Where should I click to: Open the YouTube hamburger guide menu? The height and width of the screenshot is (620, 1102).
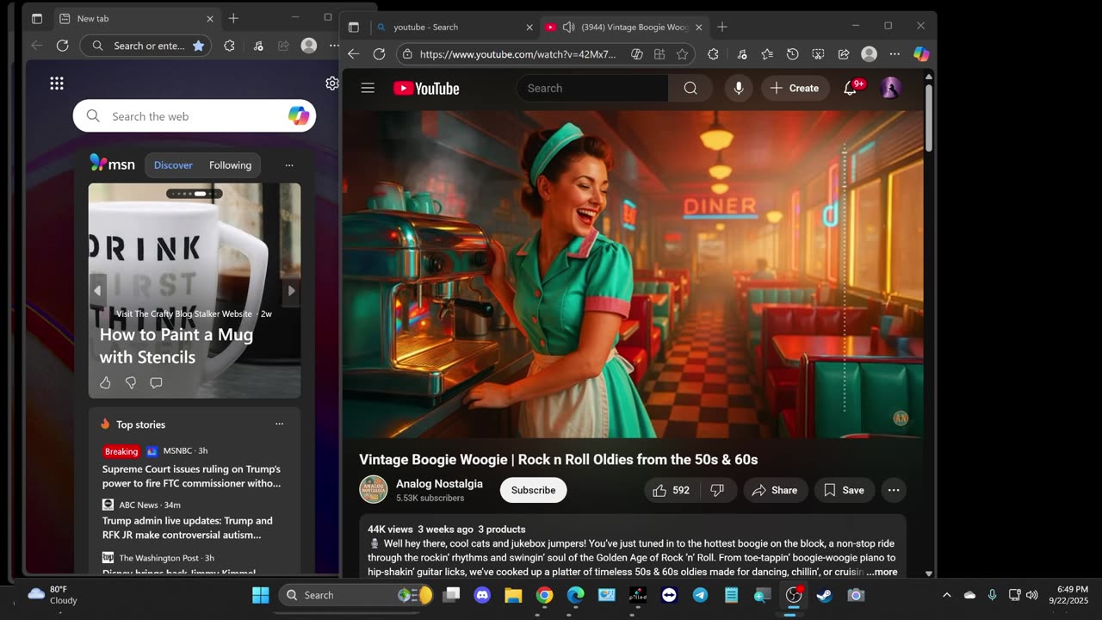(368, 88)
